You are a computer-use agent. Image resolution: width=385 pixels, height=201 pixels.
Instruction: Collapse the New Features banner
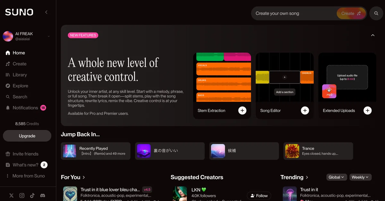tap(372, 35)
